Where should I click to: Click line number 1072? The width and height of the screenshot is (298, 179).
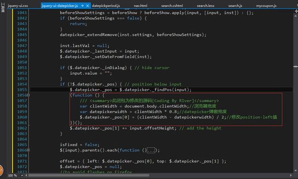tap(22, 167)
